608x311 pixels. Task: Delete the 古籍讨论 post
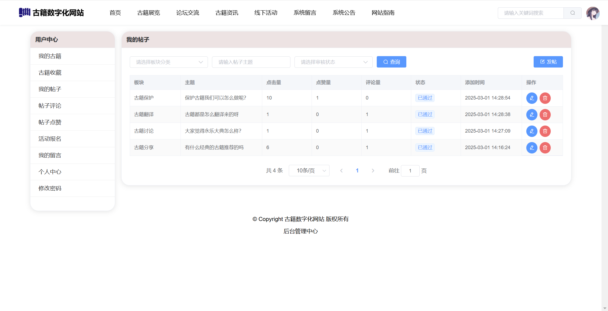click(x=545, y=131)
